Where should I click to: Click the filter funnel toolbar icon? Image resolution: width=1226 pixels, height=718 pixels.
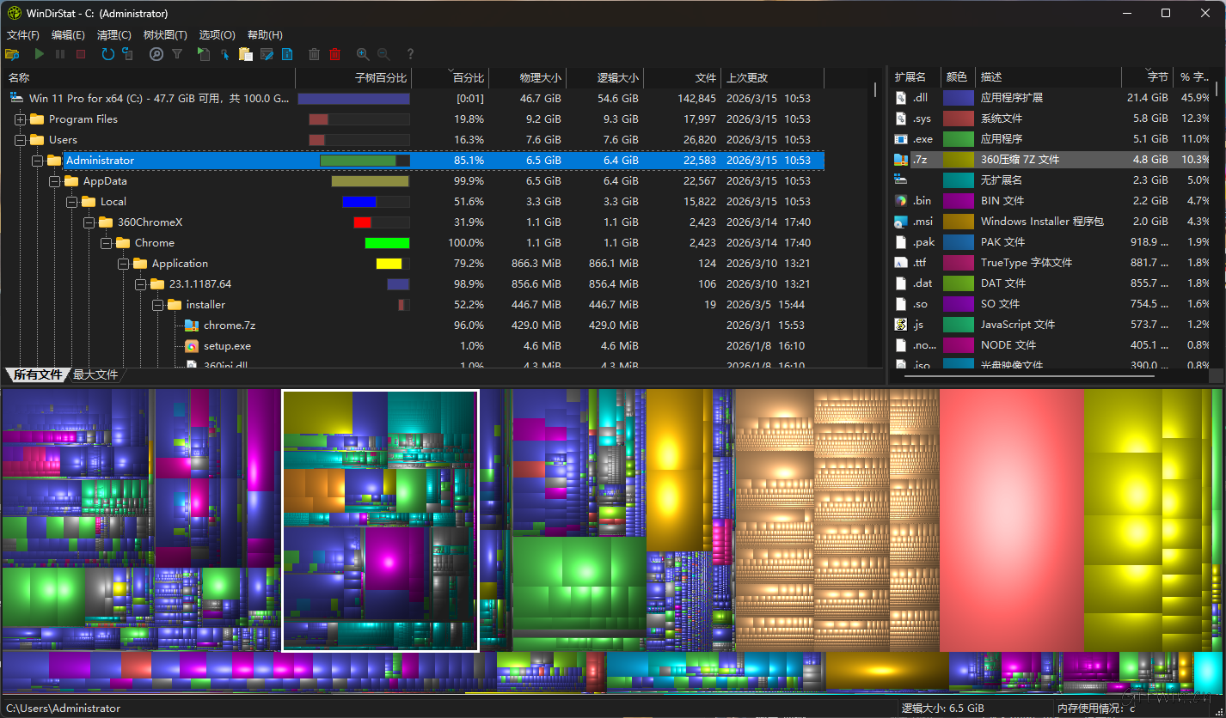coord(177,54)
